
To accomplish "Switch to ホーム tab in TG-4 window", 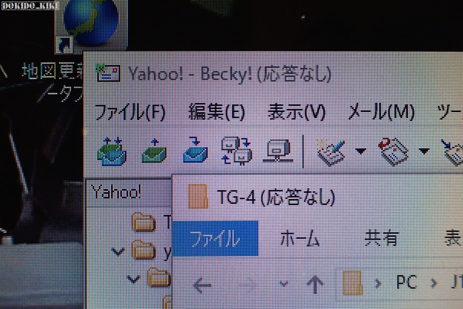I will pos(300,238).
